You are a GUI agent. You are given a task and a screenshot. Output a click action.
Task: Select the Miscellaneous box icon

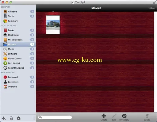(x=5, y=40)
